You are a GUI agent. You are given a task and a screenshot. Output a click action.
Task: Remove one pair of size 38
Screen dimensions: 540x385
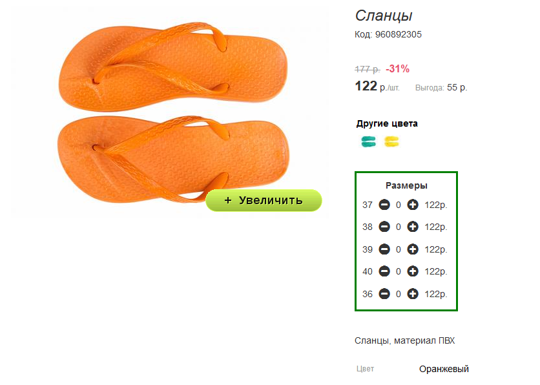tap(384, 227)
